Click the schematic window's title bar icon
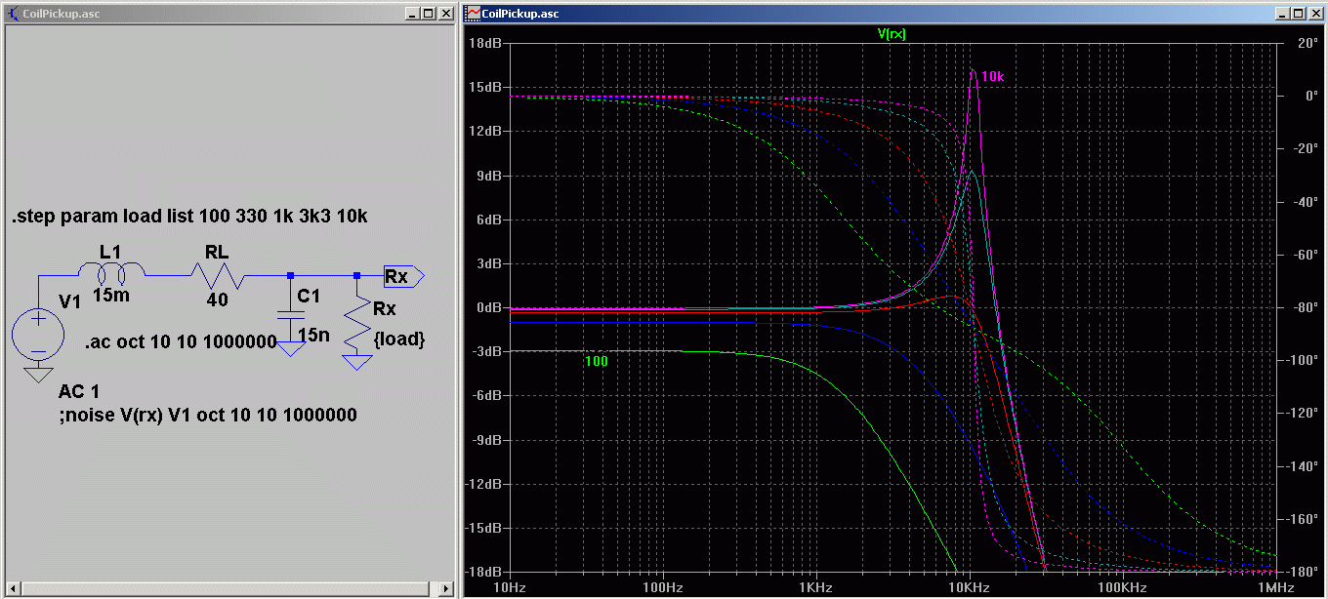Image resolution: width=1328 pixels, height=599 pixels. point(13,14)
